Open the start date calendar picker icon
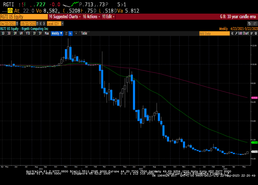 click(17, 24)
